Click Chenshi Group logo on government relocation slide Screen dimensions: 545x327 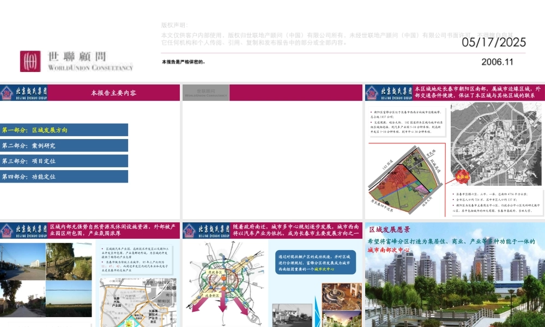(207, 231)
